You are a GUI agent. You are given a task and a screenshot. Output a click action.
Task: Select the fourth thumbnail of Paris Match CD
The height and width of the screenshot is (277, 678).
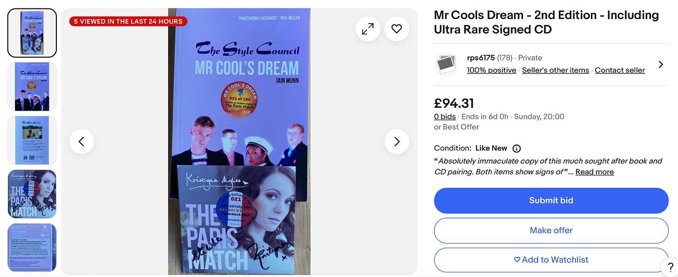(x=32, y=194)
